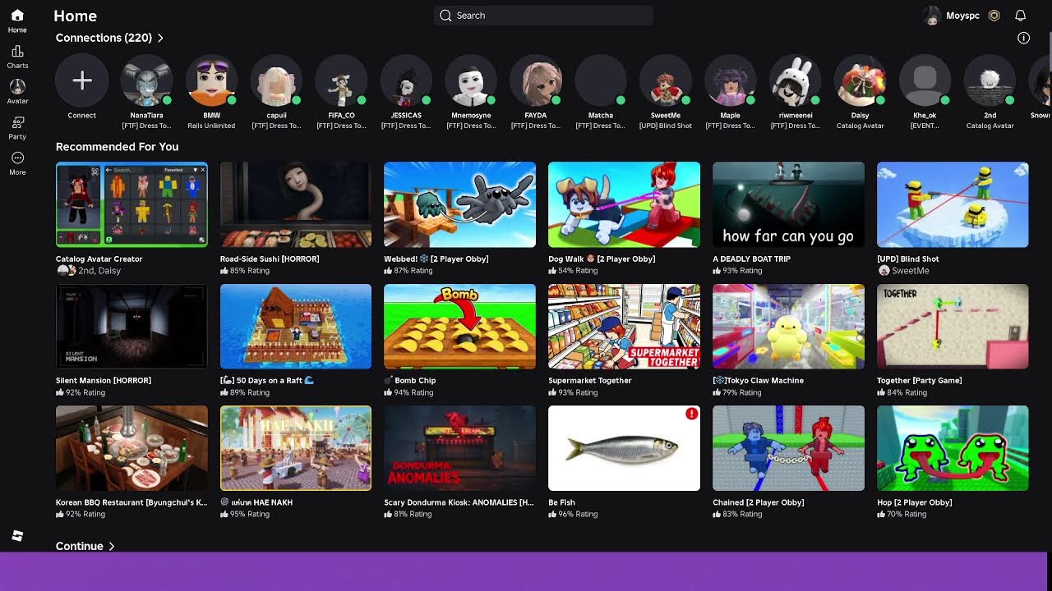Click the '96% Rating' text
This screenshot has width=1052, height=591.
pyautogui.click(x=578, y=515)
